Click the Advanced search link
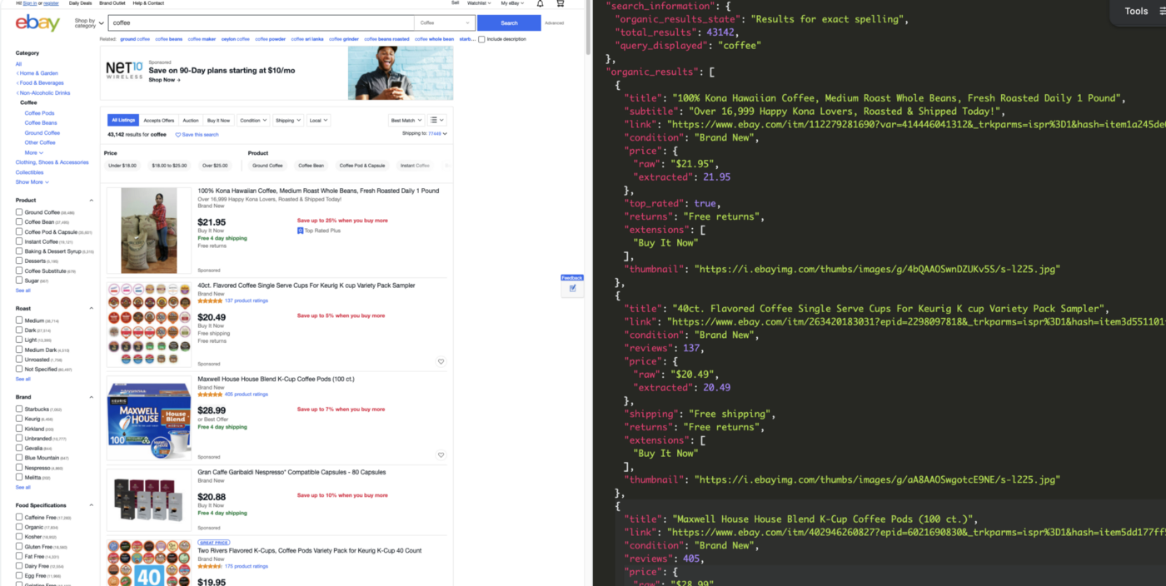The width and height of the screenshot is (1166, 586). 554,23
